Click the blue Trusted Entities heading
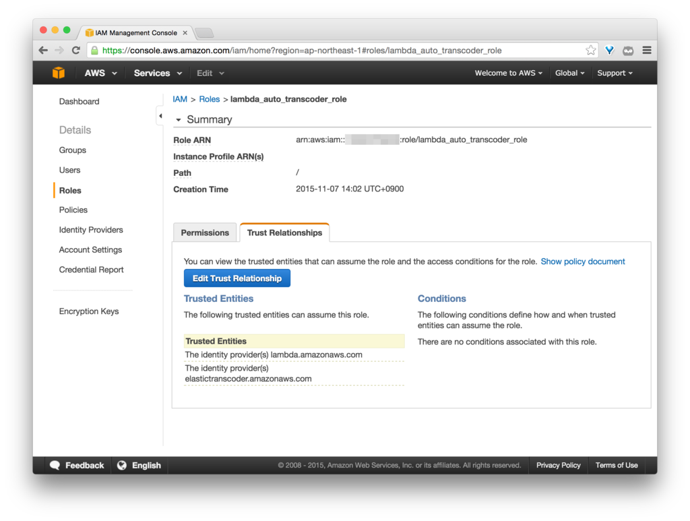This screenshot has height=521, width=690. pos(218,299)
